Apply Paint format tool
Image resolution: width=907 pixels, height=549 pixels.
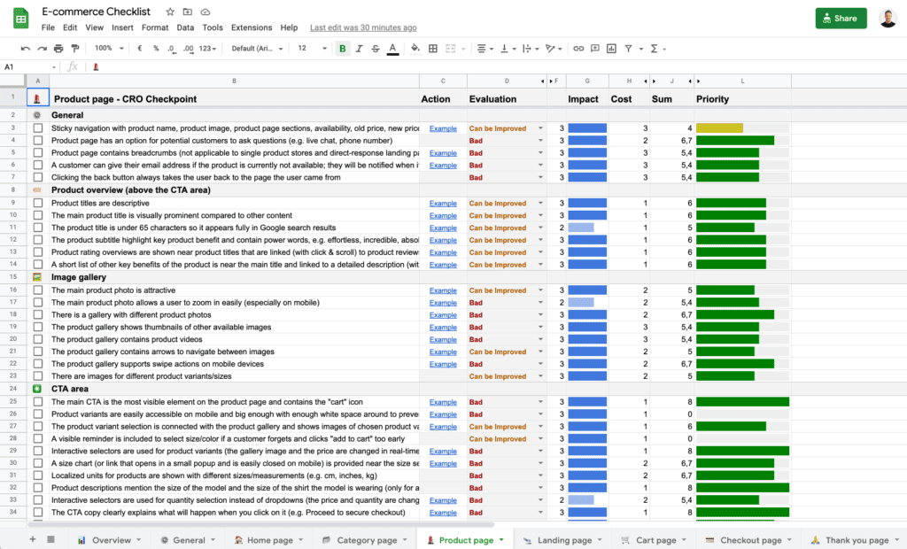coord(75,49)
